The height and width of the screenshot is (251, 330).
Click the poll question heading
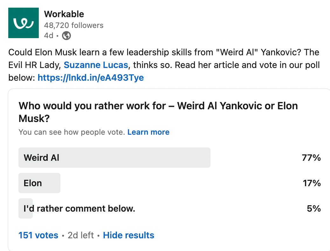point(158,112)
